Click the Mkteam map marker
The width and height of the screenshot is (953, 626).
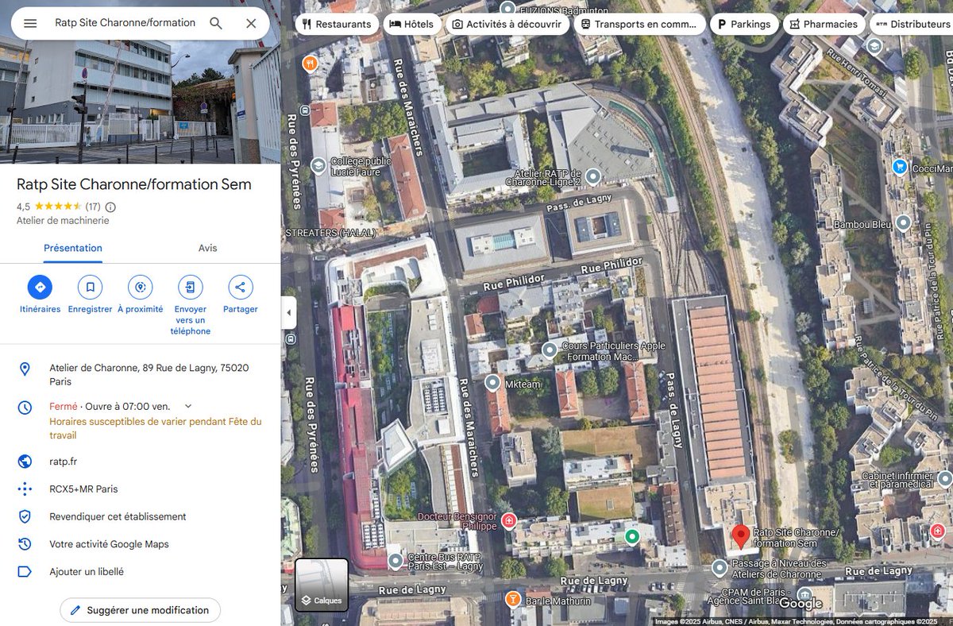click(493, 384)
